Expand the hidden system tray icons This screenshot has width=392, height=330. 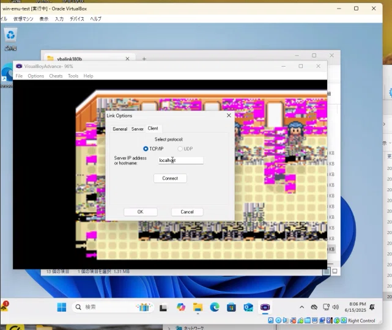point(301,307)
